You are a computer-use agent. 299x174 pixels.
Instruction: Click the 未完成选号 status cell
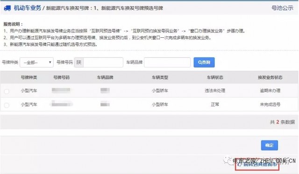pyautogui.click(x=270, y=104)
